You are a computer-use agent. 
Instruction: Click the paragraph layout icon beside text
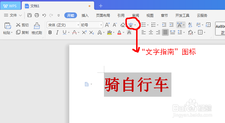coord(87,84)
